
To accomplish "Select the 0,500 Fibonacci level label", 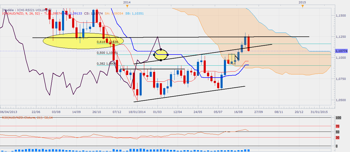I will 107,53.
